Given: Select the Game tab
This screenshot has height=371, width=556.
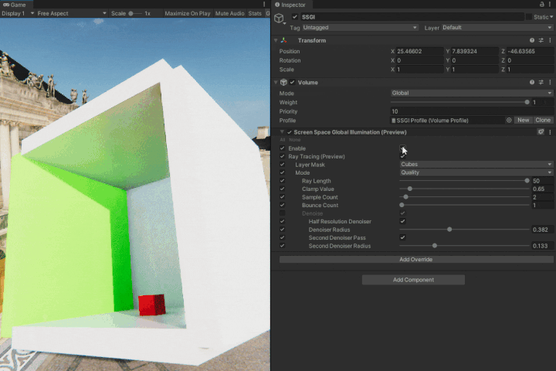Looking at the screenshot, I should [x=15, y=5].
